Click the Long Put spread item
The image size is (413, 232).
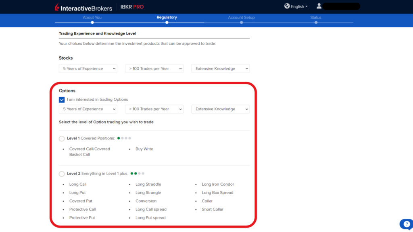point(150,218)
